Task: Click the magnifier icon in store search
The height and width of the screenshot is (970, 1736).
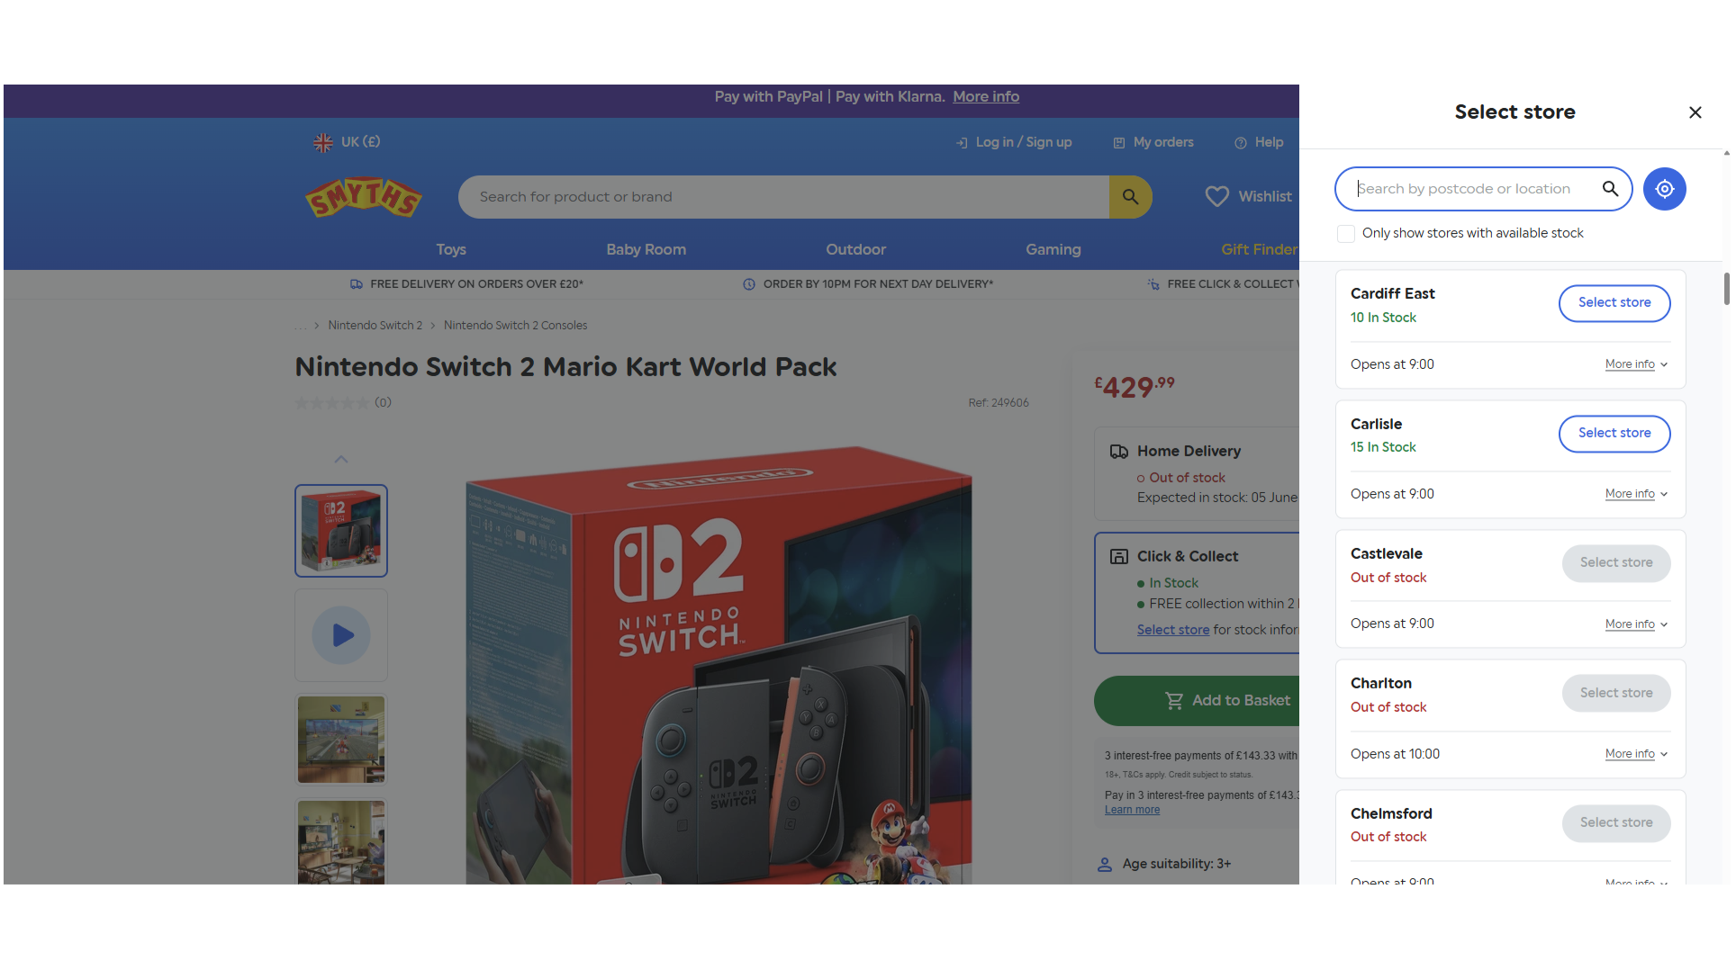Action: [x=1610, y=189]
